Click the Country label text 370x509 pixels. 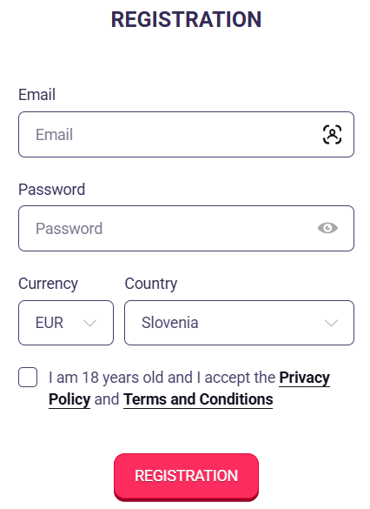[x=151, y=284]
